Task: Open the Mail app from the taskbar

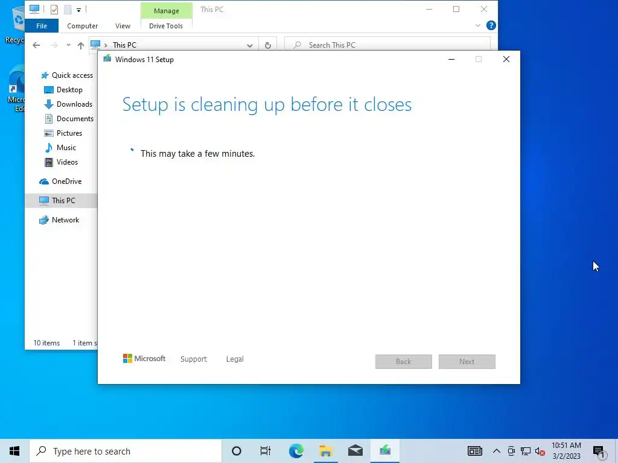Action: pos(355,451)
